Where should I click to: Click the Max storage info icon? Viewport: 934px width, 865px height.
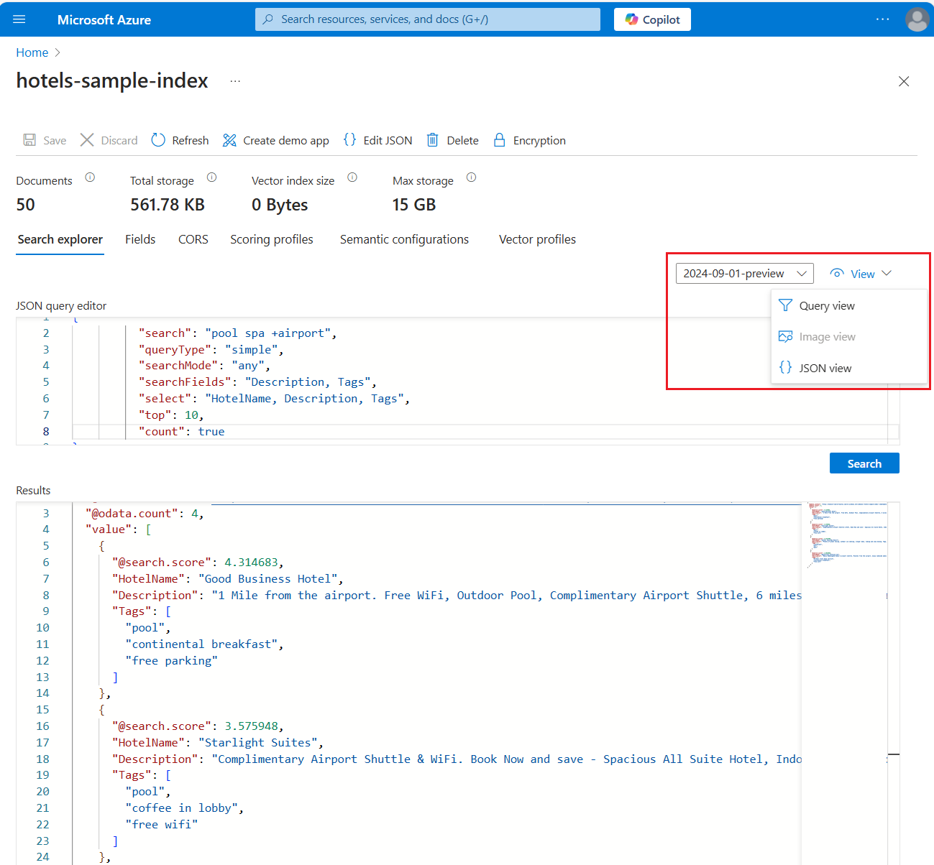point(471,177)
